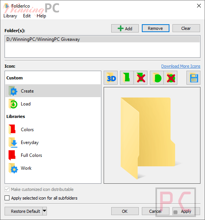The image size is (205, 220).
Task: Click the Remove folder button
Action: (x=155, y=28)
